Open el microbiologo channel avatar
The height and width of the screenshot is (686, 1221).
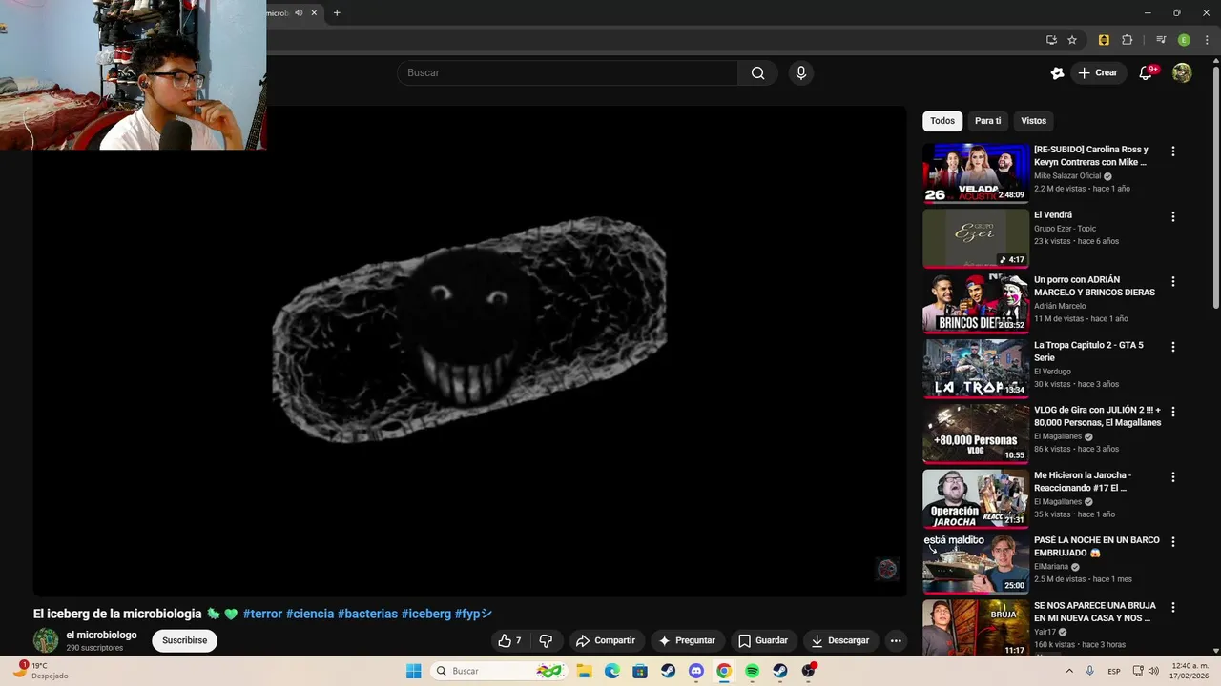(x=46, y=640)
